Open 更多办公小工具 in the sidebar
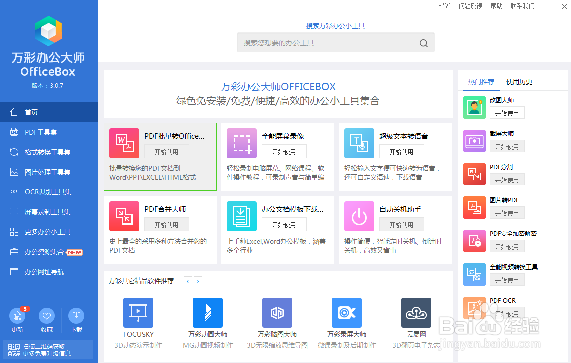 (x=49, y=232)
